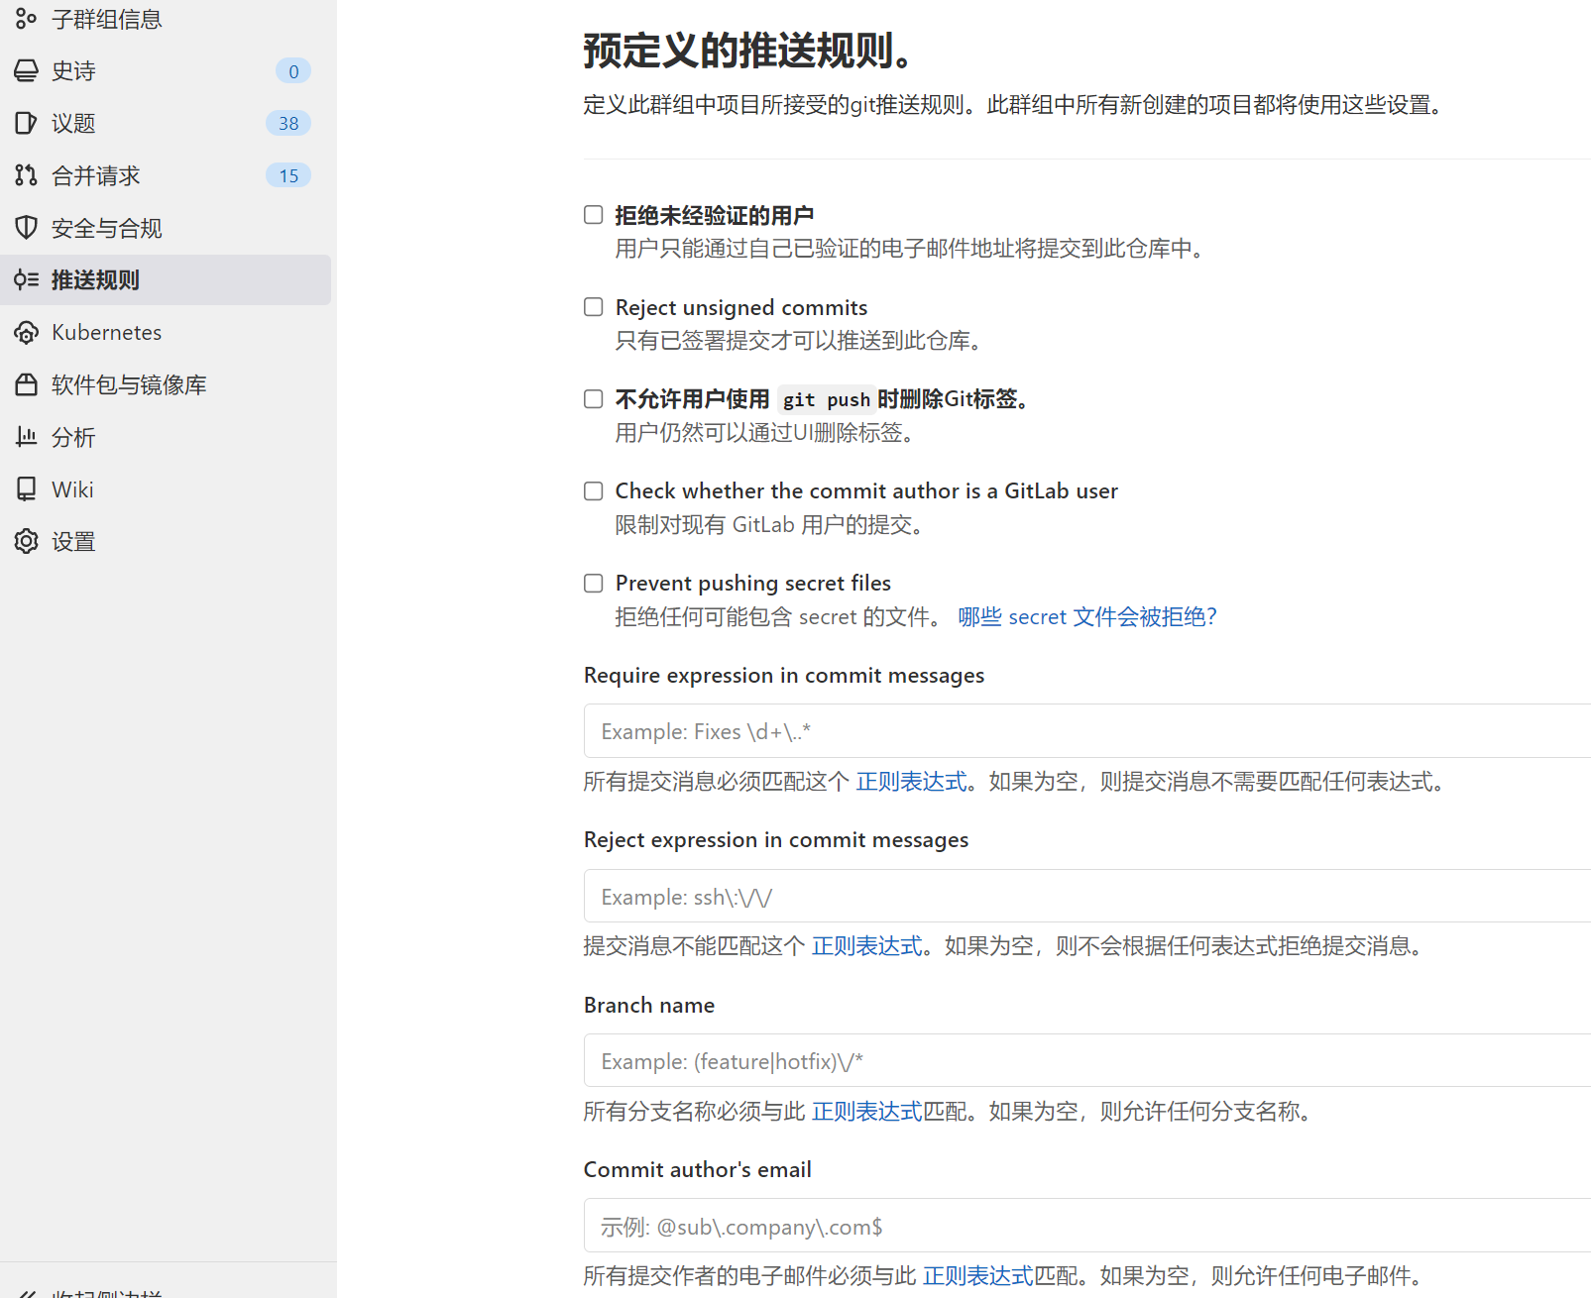Click the Settings (设置) gear icon
This screenshot has width=1591, height=1298.
26,542
